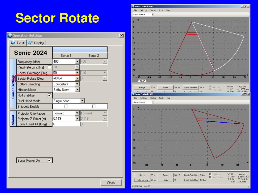Open Gates Manual dropdown in upper Sonic Control window
Screen dimensions: 258x193
click(x=153, y=15)
